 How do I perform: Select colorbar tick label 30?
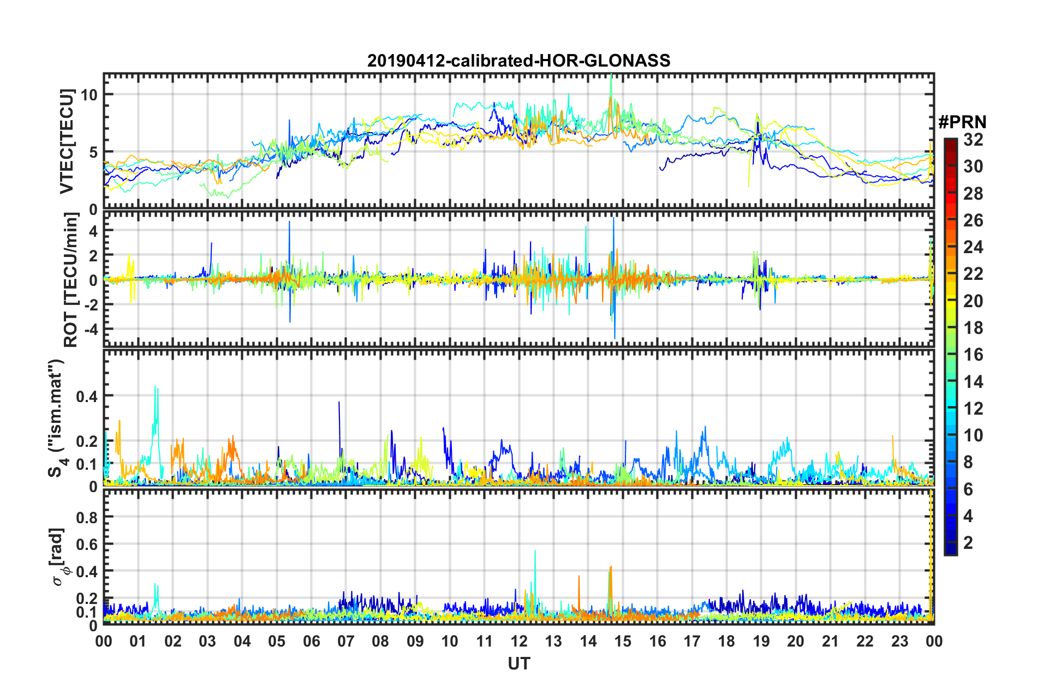tap(973, 166)
